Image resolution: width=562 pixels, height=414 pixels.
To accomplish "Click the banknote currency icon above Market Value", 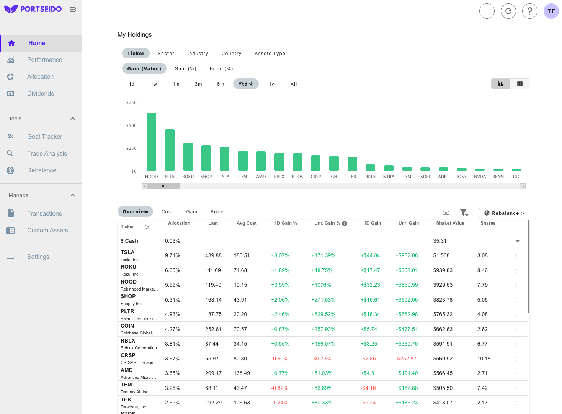I will (446, 213).
